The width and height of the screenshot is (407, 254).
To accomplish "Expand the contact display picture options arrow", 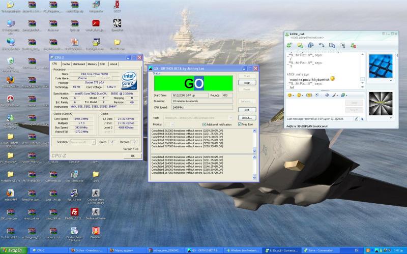I will point(391,80).
